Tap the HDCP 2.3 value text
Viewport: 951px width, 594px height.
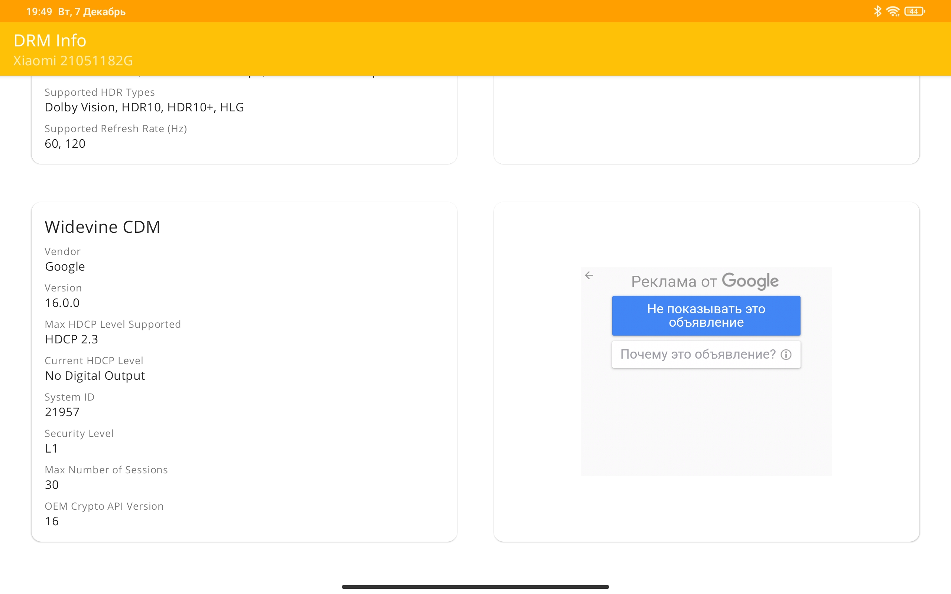[72, 339]
